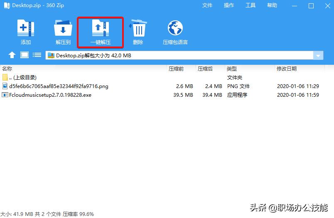The width and height of the screenshot is (334, 218).
Task: Click the archive icon in the path bar
Action: (51, 55)
